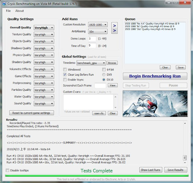193x183 pixels.
Task: Save the Queue list
Action: click(x=181, y=67)
